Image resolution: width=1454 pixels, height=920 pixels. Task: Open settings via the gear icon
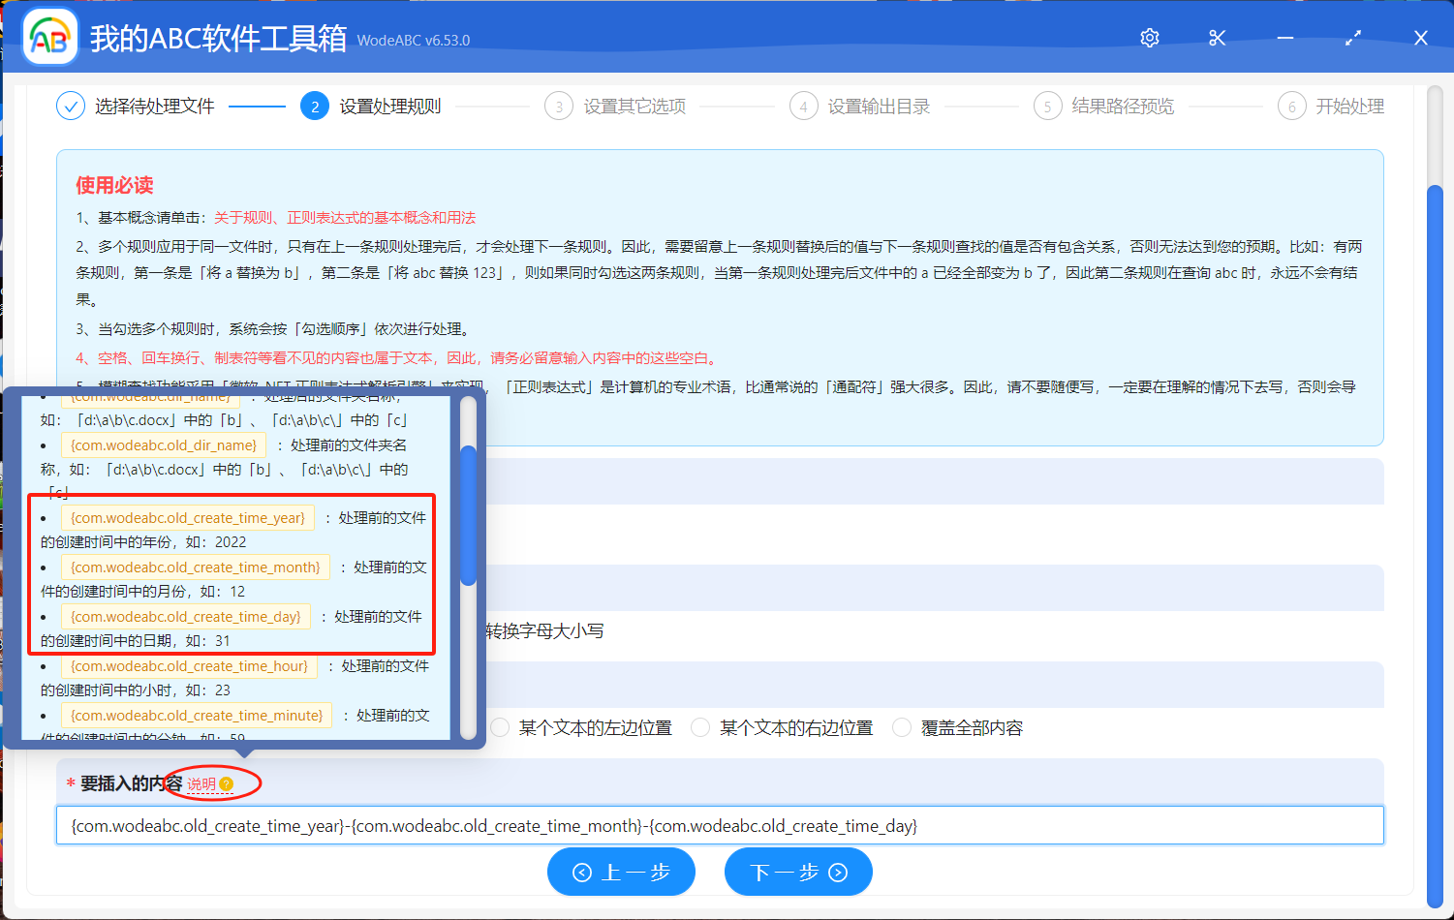click(1150, 38)
